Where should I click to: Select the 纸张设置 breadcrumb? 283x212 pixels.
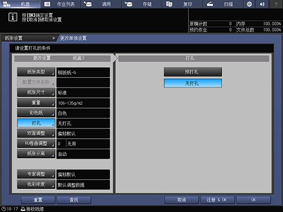pos(28,38)
